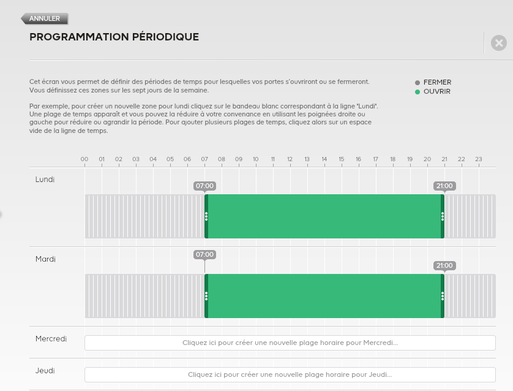Grab Lundi's right handle at 21:00
This screenshot has width=513, height=391.
coord(443,216)
